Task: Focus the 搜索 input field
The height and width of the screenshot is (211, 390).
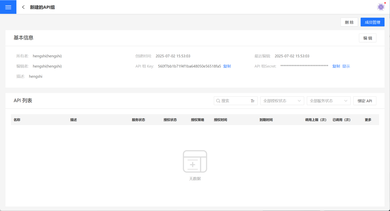Action: [x=235, y=101]
